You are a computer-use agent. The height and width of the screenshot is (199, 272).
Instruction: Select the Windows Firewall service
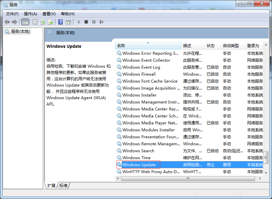point(189,74)
